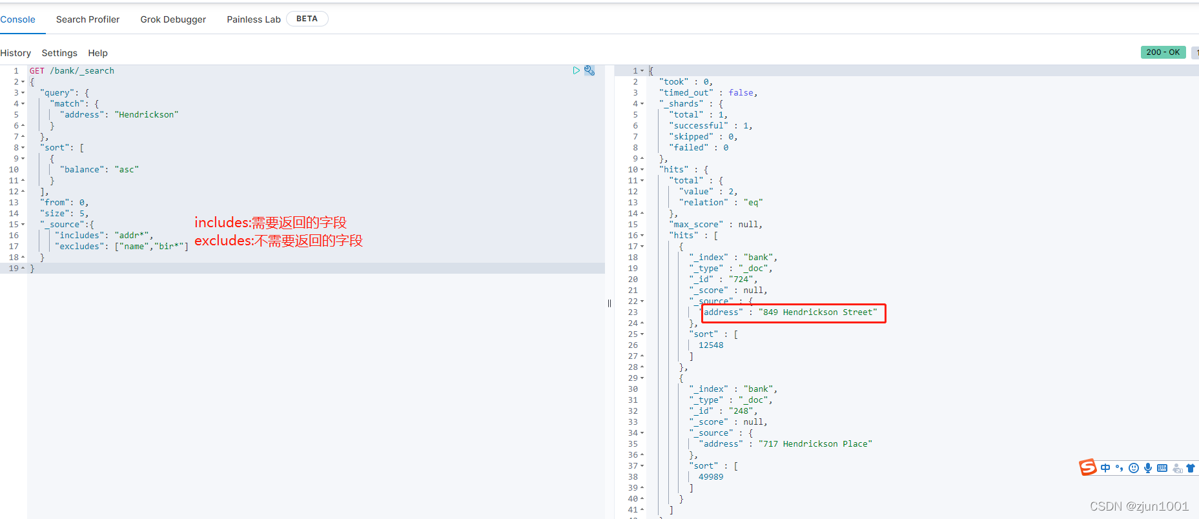Fold first hit "sort" array at line 25

pos(642,334)
